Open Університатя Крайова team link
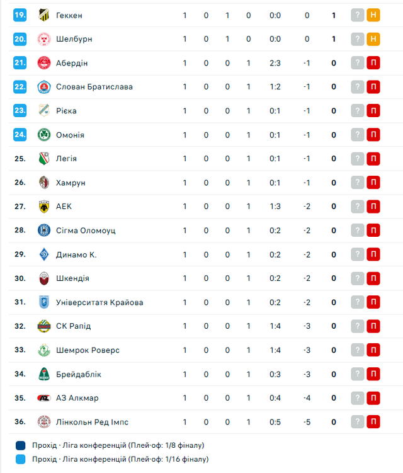Image resolution: width=403 pixels, height=473 pixels. 99,302
